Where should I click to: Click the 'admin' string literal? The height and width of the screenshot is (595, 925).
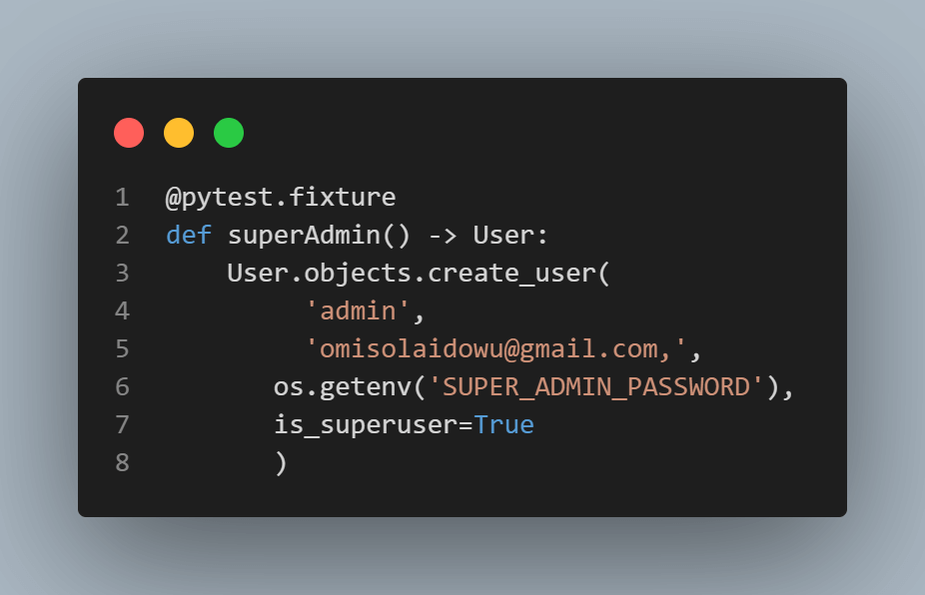(358, 311)
